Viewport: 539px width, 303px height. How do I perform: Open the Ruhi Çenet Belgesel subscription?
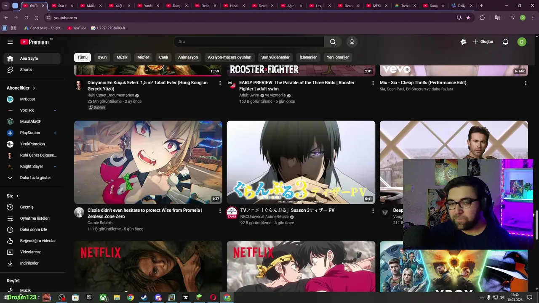coord(32,155)
